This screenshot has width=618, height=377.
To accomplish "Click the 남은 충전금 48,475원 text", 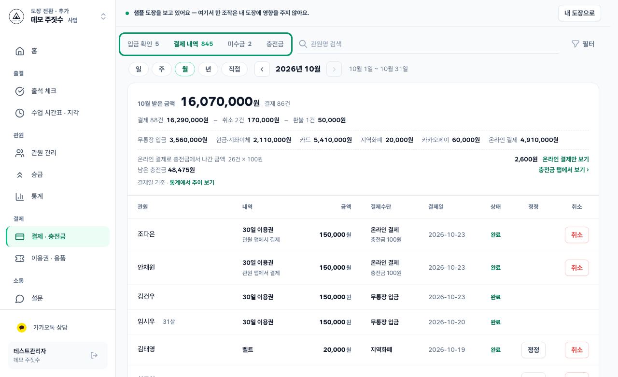I will [166, 170].
